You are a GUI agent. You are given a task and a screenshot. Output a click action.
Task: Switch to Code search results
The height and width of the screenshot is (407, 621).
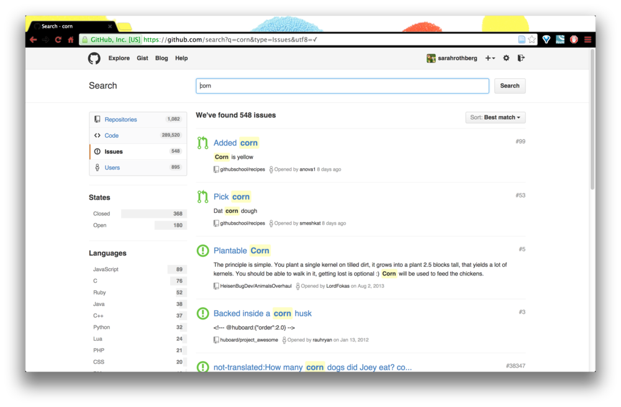tap(138, 135)
